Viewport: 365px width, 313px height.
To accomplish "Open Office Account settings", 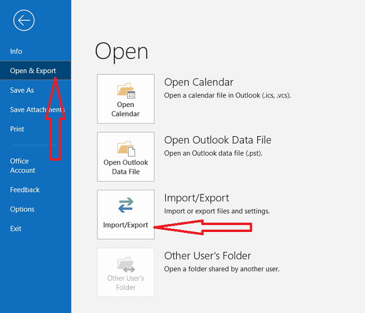I will (x=23, y=166).
